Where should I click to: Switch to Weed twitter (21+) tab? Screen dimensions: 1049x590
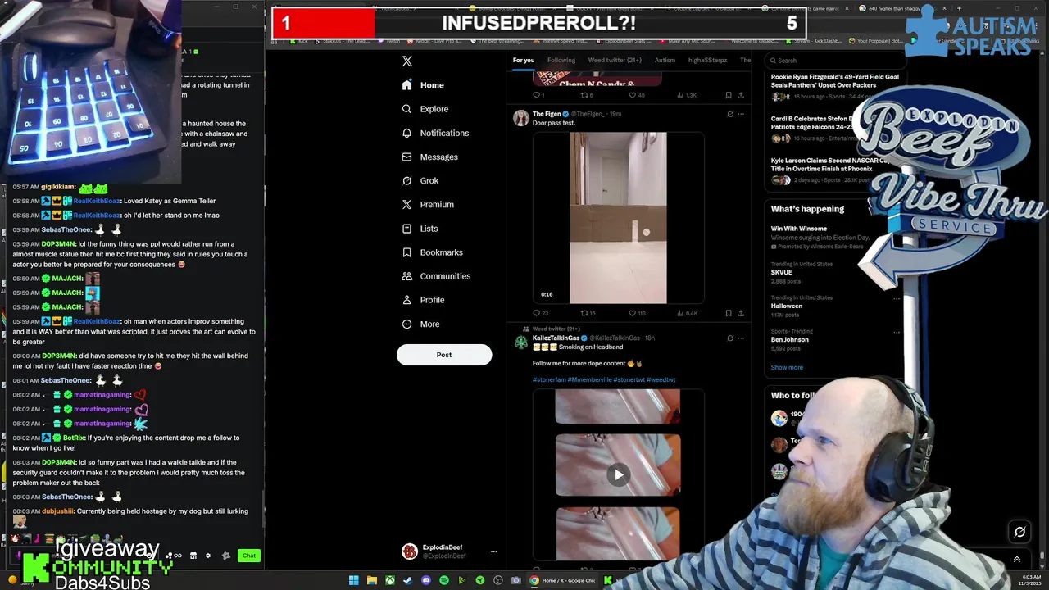[x=615, y=60]
